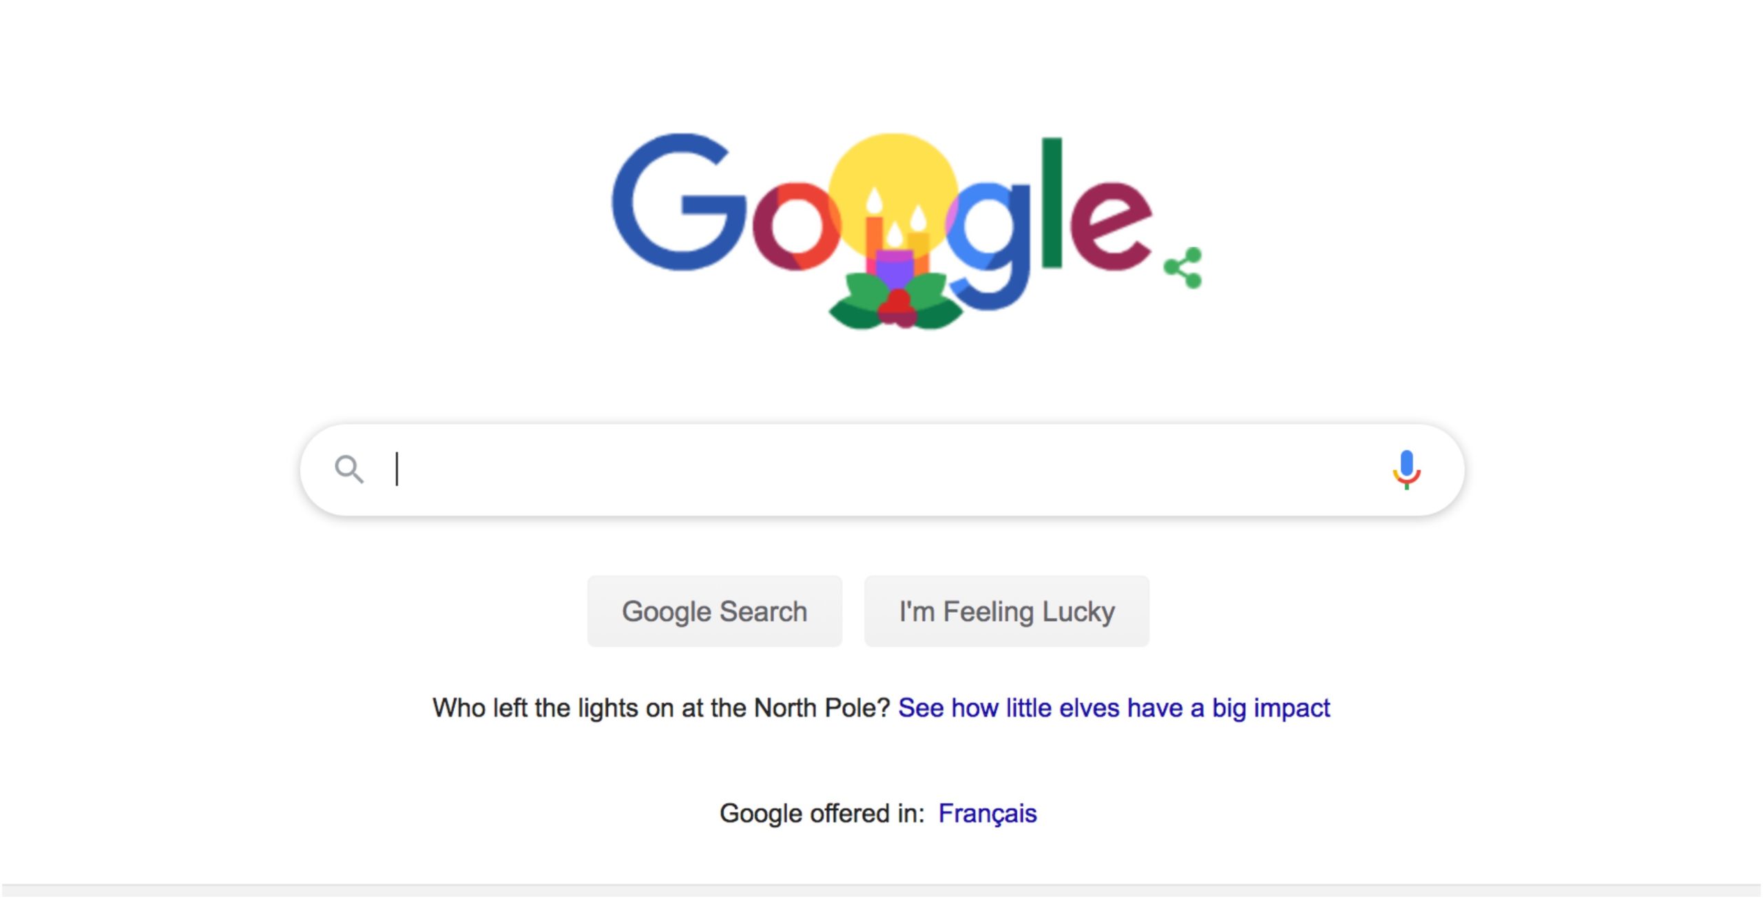This screenshot has width=1763, height=899.
Task: Click the big blue G of the doodle
Action: point(678,203)
